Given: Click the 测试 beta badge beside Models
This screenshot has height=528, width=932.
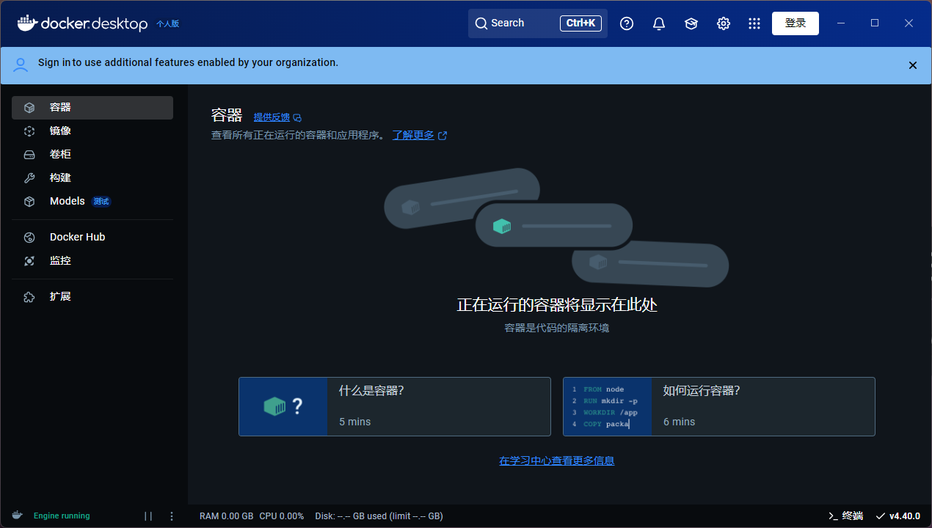Looking at the screenshot, I should pyautogui.click(x=101, y=202).
